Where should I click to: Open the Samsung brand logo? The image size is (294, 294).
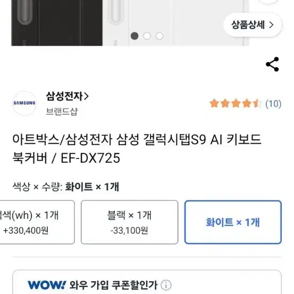click(24, 103)
